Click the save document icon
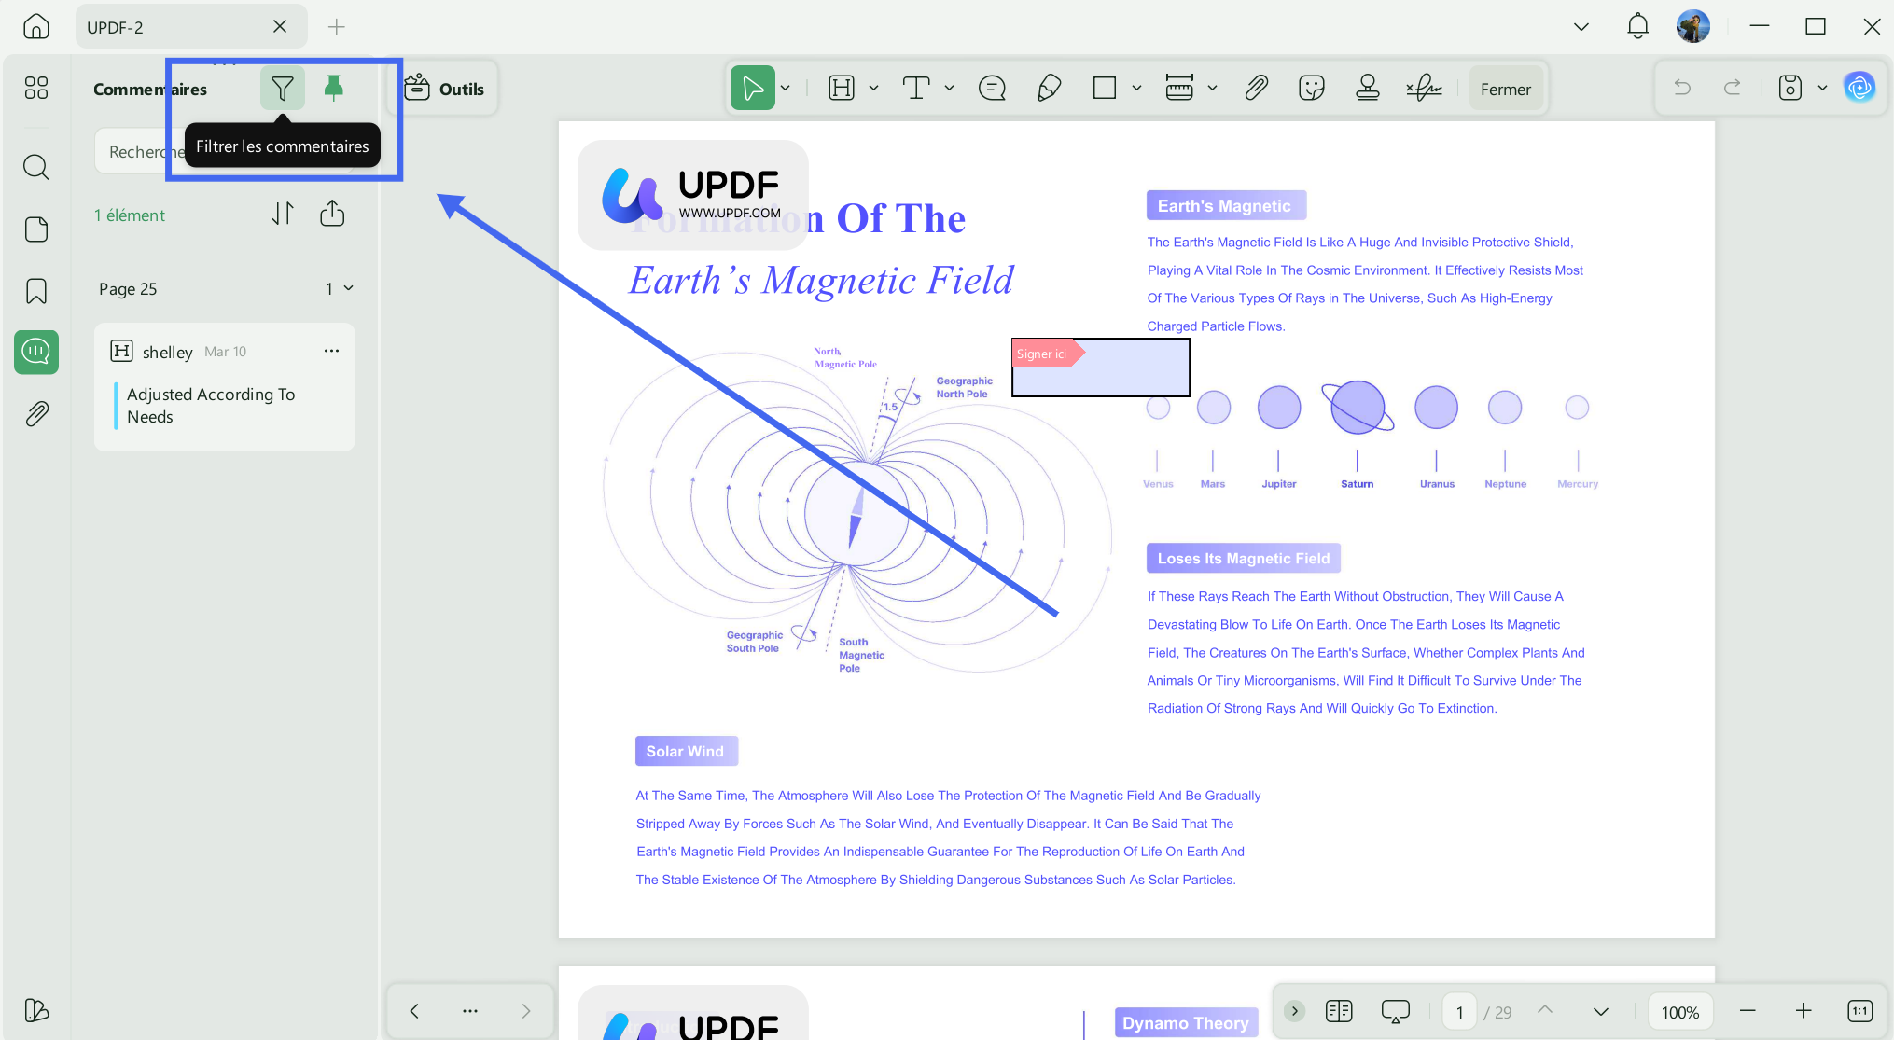The height and width of the screenshot is (1040, 1894). [1790, 89]
